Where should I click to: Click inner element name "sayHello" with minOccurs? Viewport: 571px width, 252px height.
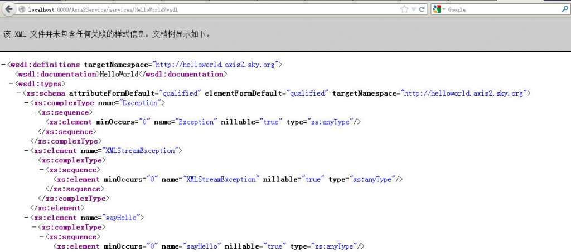(x=202, y=246)
